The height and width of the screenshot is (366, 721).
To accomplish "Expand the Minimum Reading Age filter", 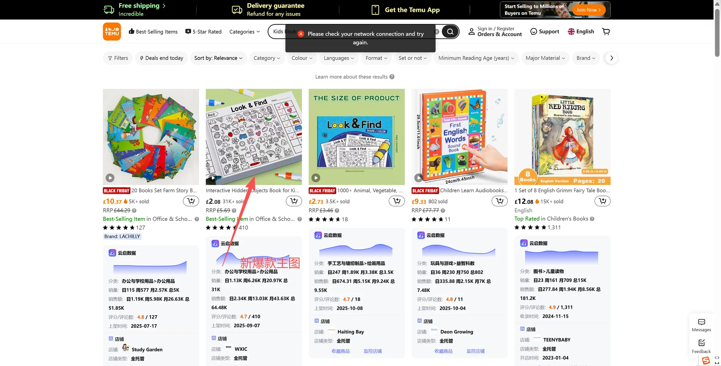I will (x=476, y=58).
